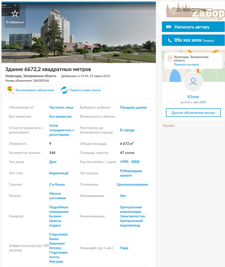Reveal phone number via Показать link
Screen dimensions: 225x267
pyautogui.click(x=208, y=41)
